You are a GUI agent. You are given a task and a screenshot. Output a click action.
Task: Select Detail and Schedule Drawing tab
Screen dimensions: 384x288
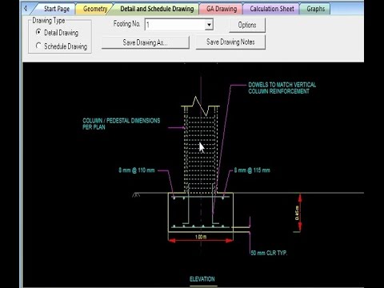(157, 9)
